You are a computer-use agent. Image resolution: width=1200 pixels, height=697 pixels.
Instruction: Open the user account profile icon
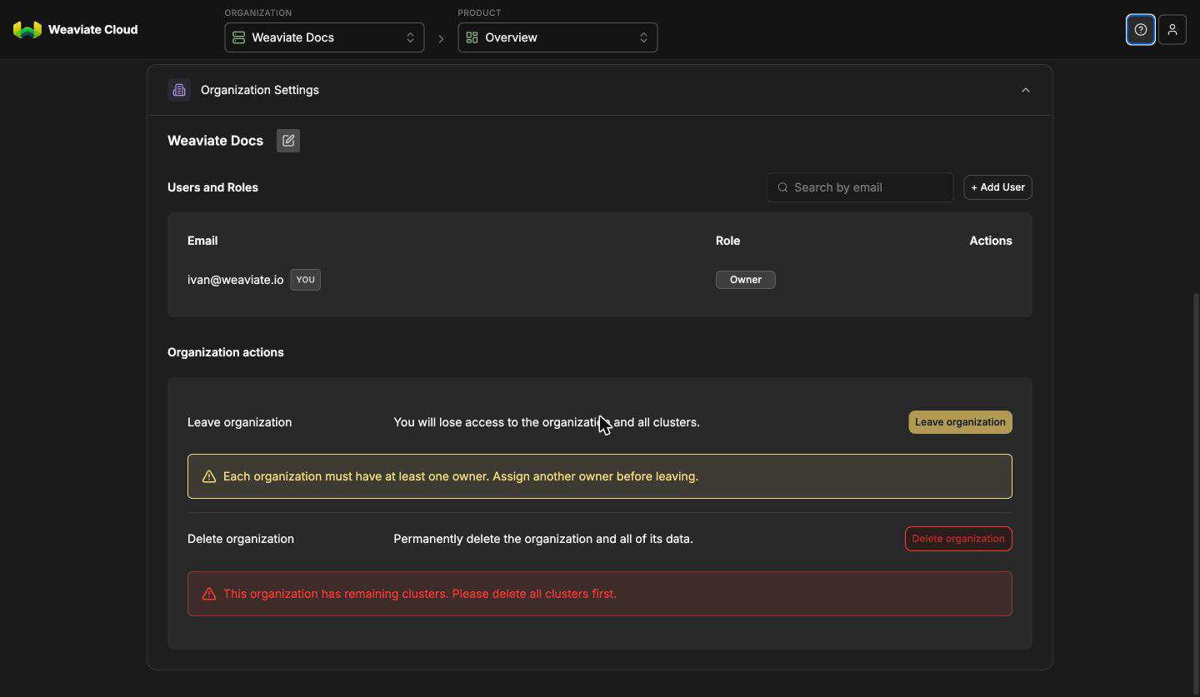(1172, 30)
